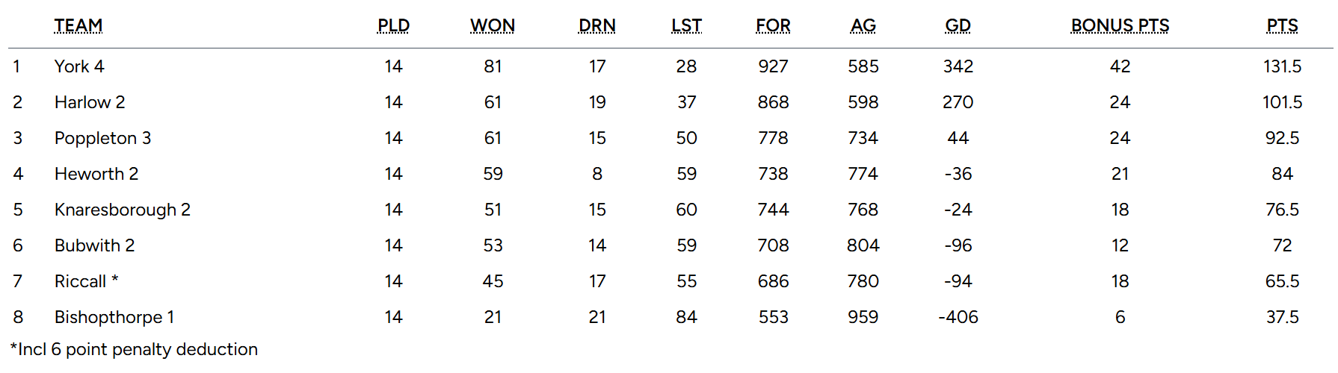This screenshot has width=1338, height=373.
Task: Click the LST column header
Action: pyautogui.click(x=686, y=26)
